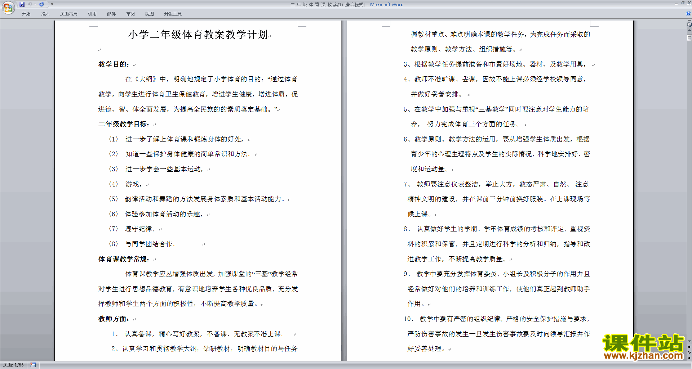Screen dimensions: 692x369
Task: Click the right-page line 8、认真做好学生的学期
Action: coord(497,229)
